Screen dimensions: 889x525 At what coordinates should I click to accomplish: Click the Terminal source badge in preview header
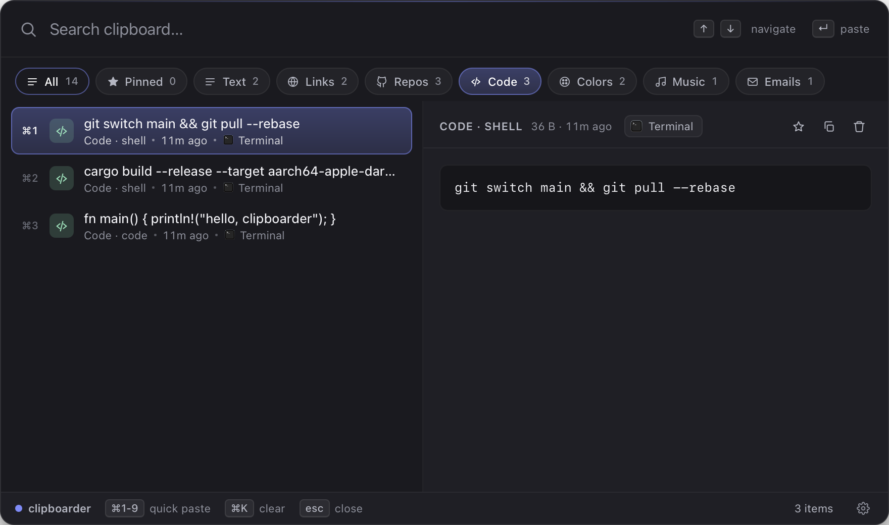[663, 126]
